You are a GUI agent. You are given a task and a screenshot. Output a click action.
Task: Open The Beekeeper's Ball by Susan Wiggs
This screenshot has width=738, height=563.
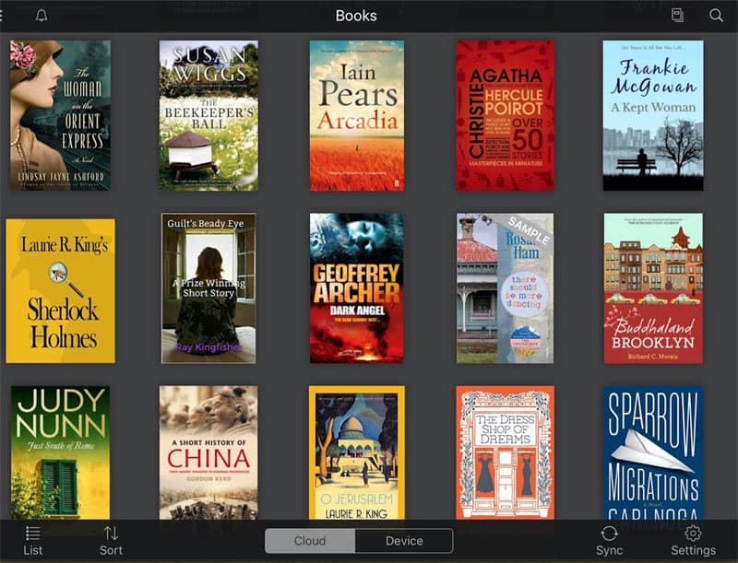(208, 115)
